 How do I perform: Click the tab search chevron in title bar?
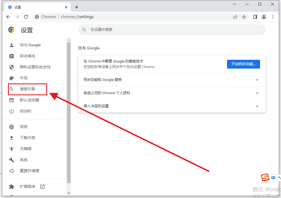(x=234, y=4)
